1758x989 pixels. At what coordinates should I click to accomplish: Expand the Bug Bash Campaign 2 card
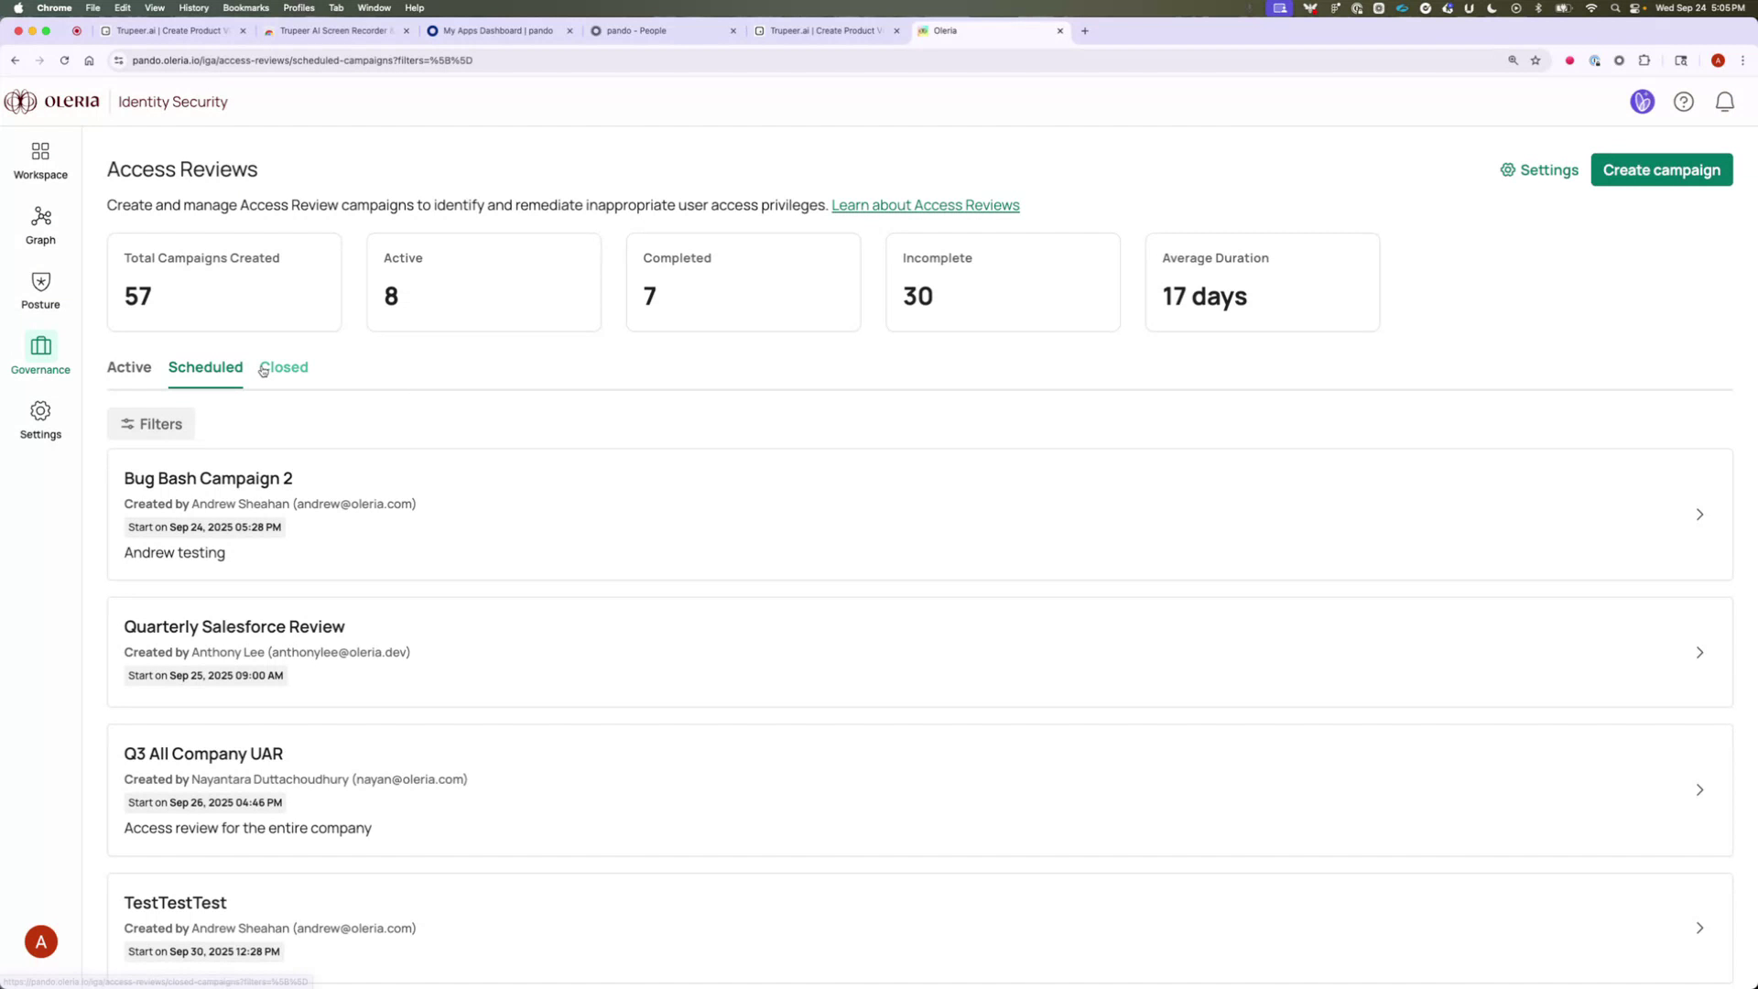[x=1699, y=515]
